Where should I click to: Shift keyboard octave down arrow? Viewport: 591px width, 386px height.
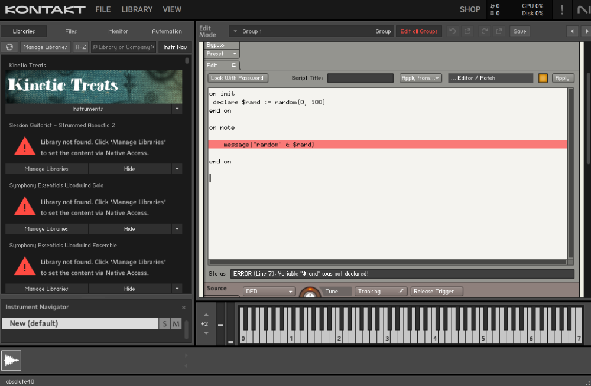(x=206, y=333)
